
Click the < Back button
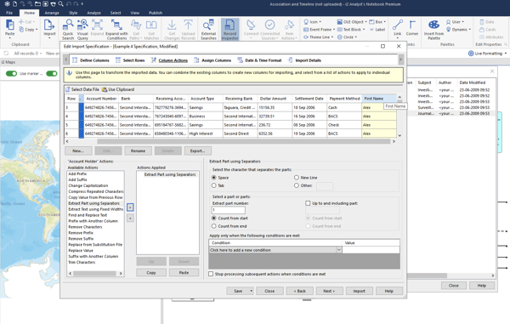pyautogui.click(x=299, y=291)
